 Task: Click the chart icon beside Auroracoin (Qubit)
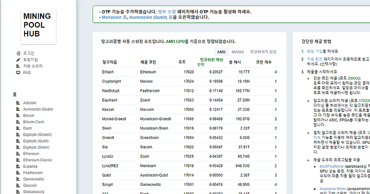coord(18,109)
